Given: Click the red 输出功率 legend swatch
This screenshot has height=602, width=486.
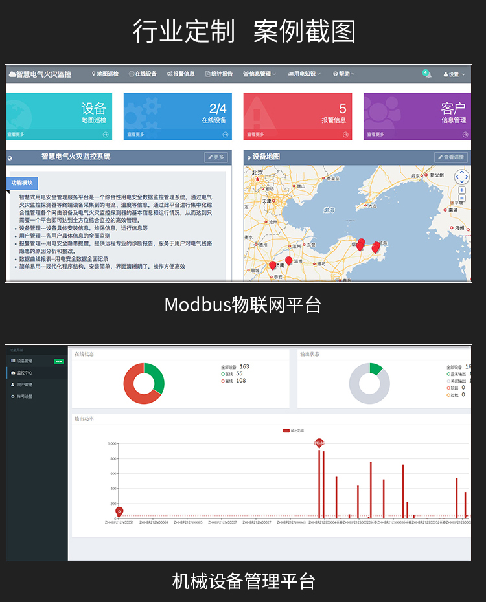Looking at the screenshot, I should pyautogui.click(x=286, y=430).
